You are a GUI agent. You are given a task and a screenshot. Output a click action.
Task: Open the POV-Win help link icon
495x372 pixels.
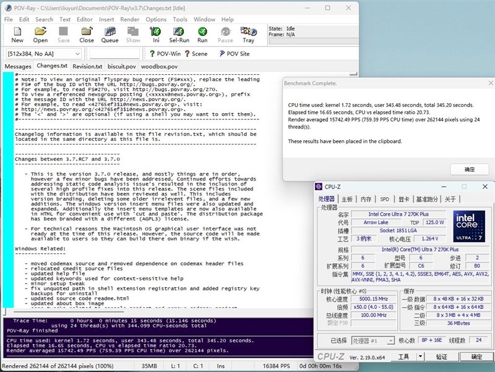click(x=165, y=54)
